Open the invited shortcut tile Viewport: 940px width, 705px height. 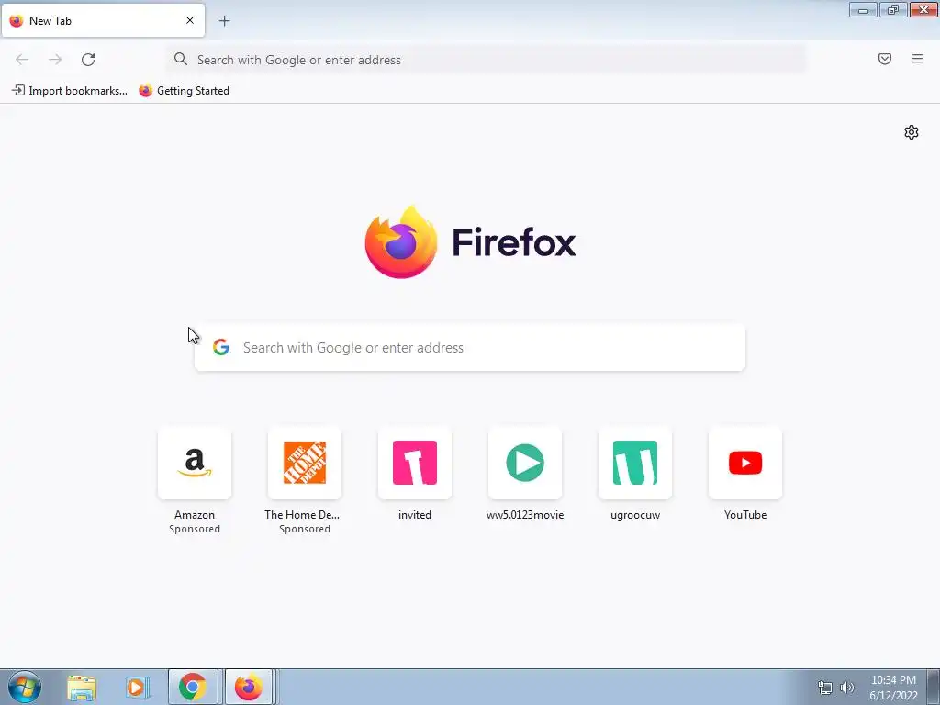pos(415,463)
